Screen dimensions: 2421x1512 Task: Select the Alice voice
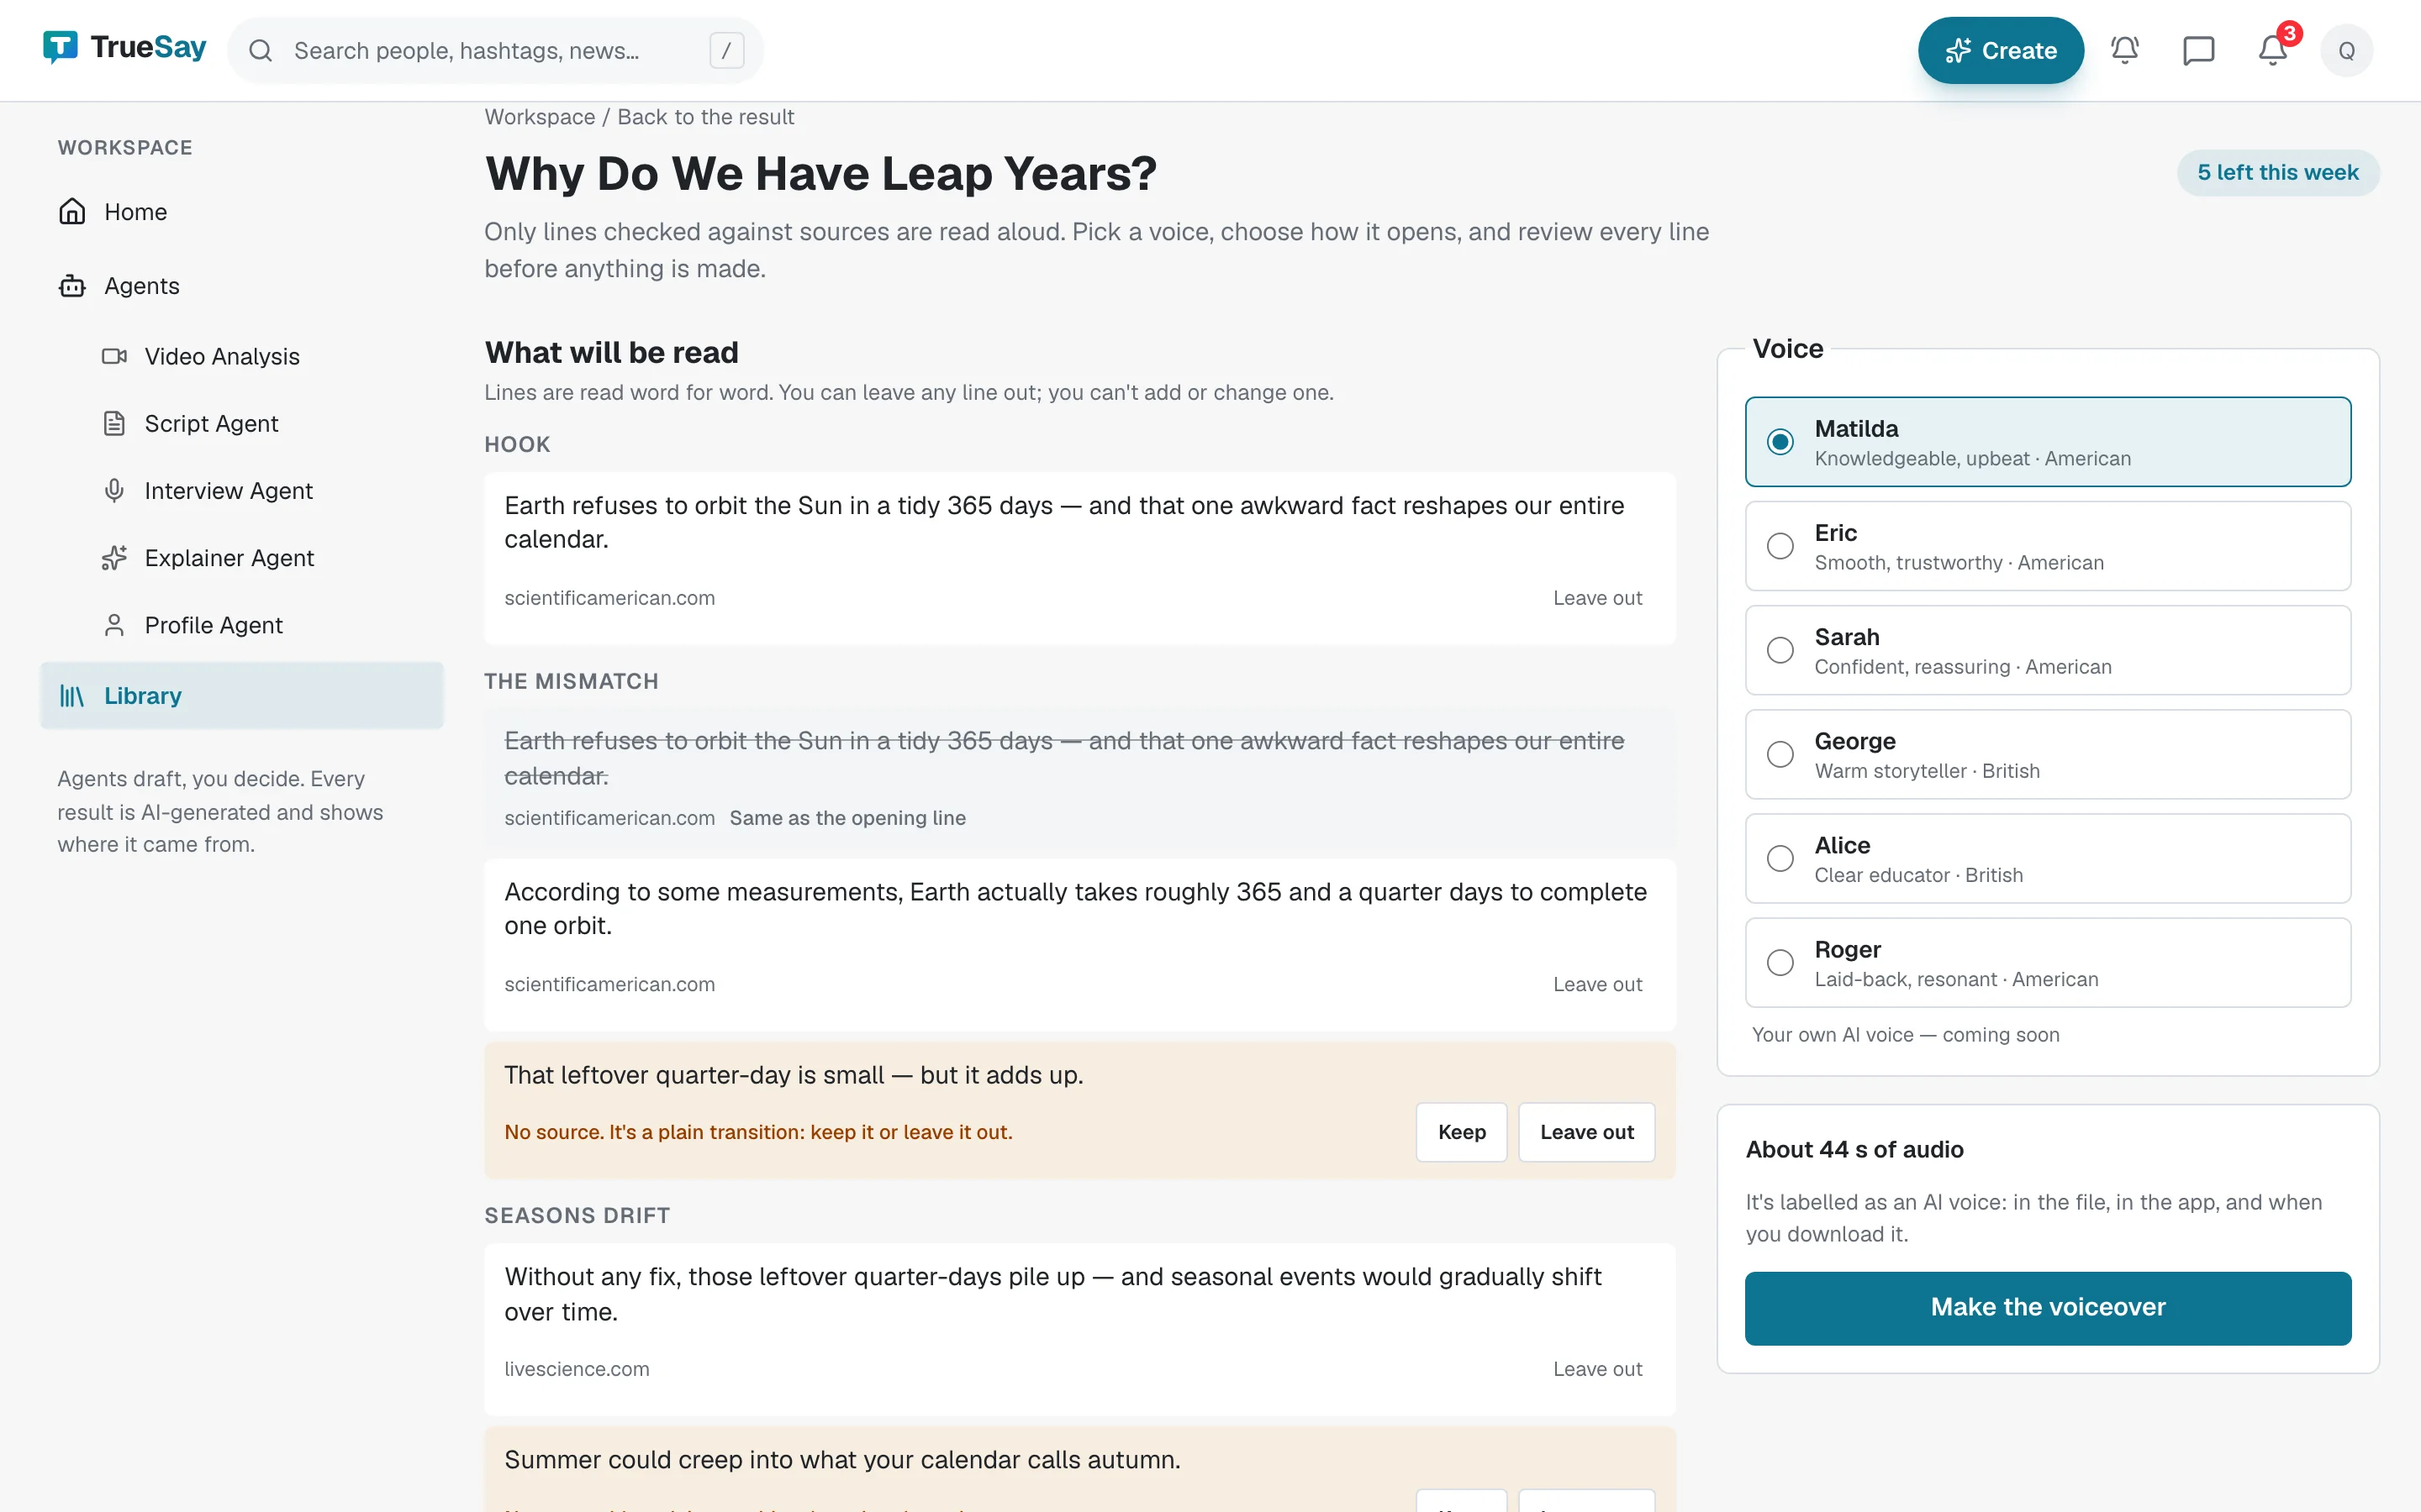[x=2048, y=858]
